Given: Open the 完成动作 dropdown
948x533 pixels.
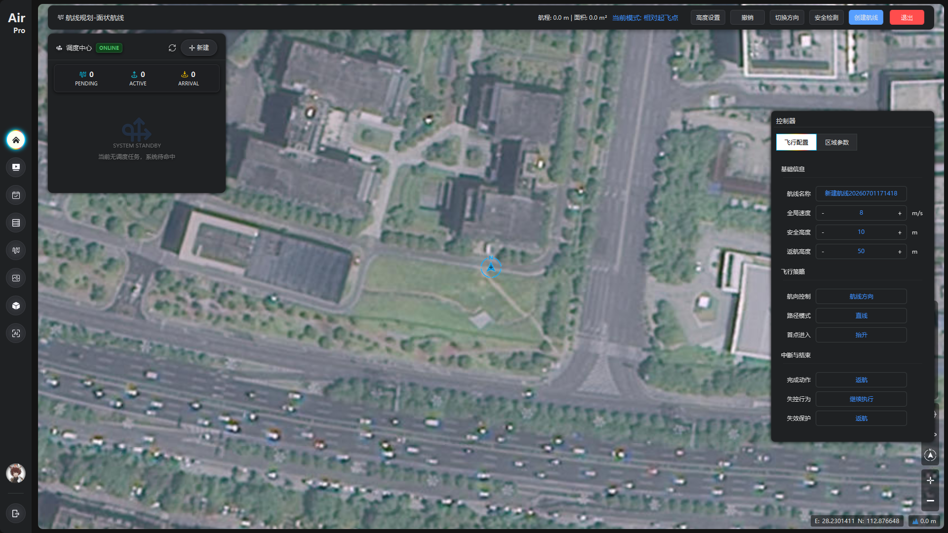Looking at the screenshot, I should [x=861, y=380].
